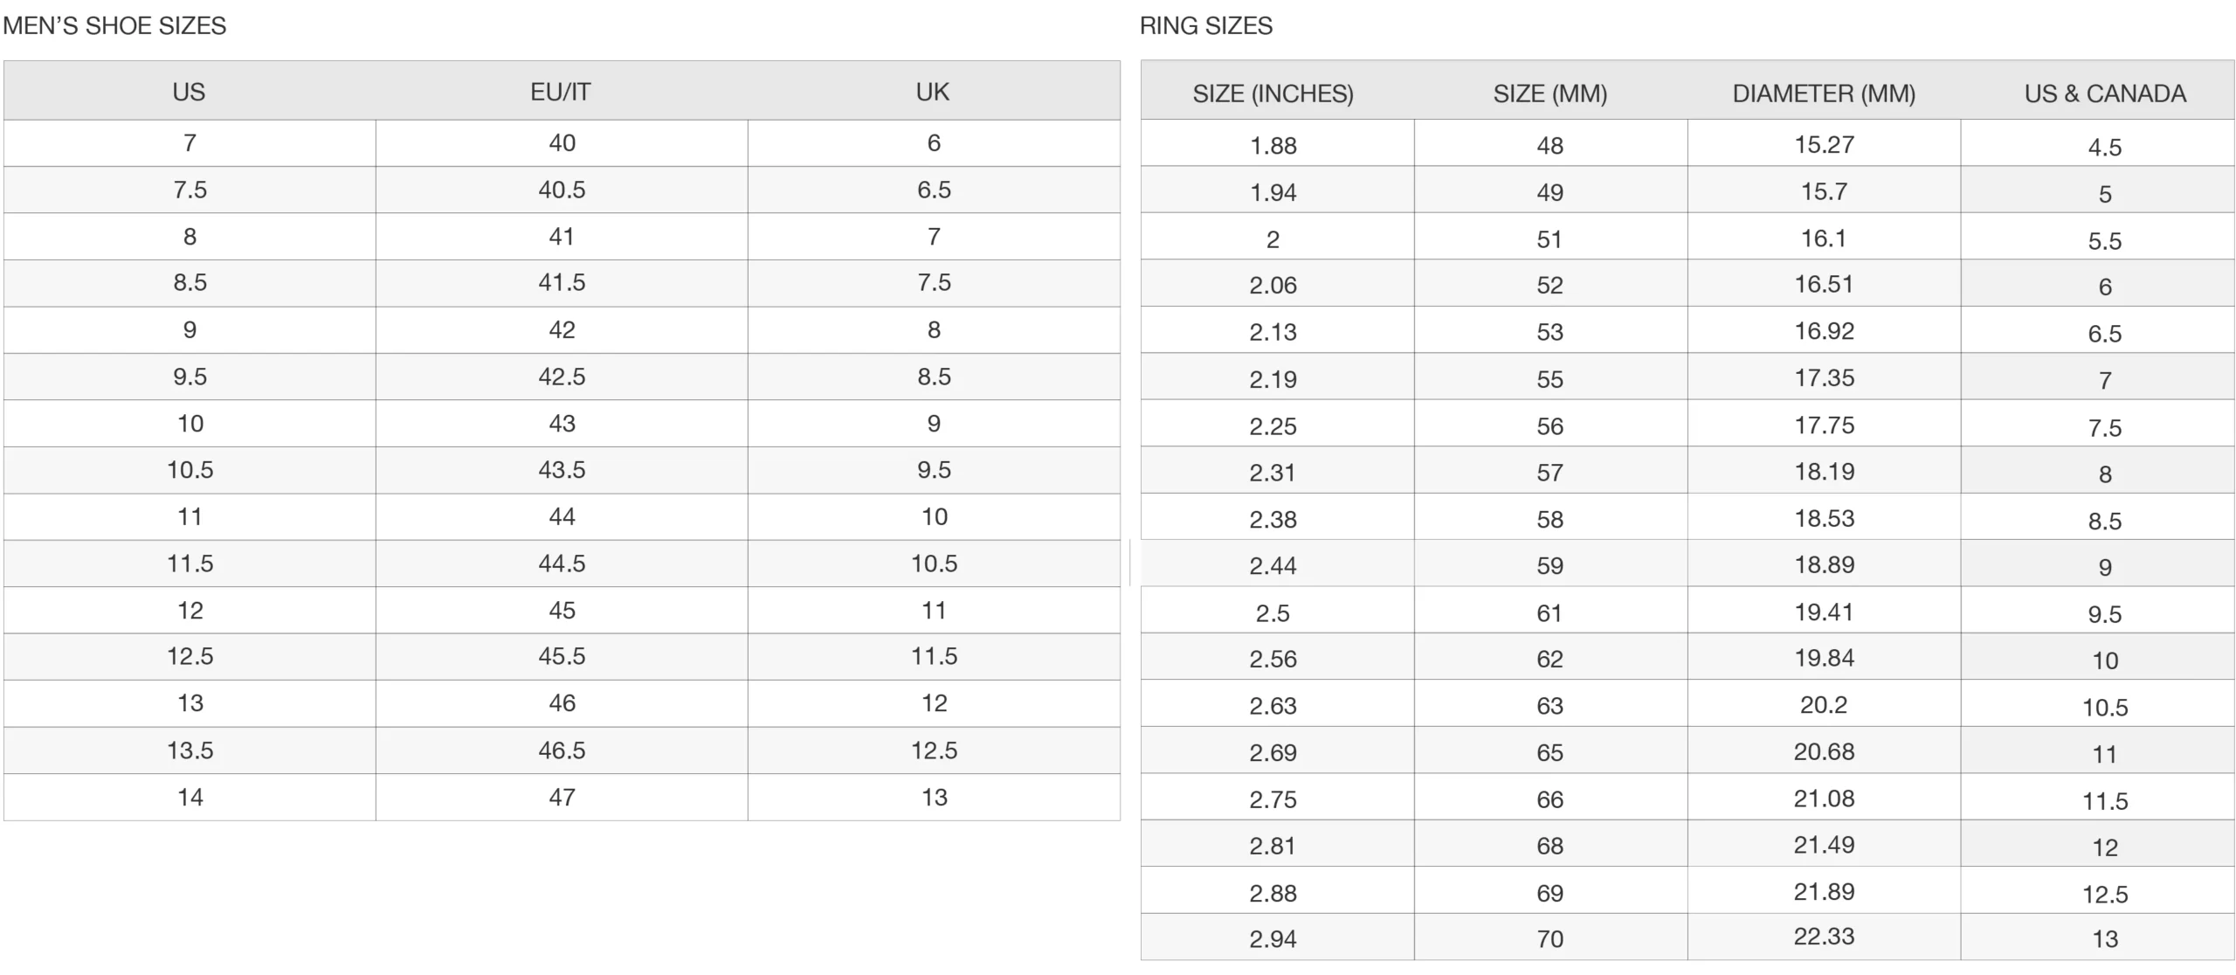Click the UK column header in shoe table
Screen dimensions: 2236x975
(x=933, y=92)
